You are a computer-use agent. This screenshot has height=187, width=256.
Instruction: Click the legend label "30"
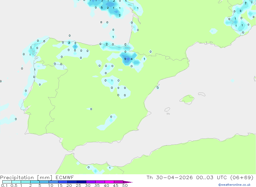[x=88, y=185]
